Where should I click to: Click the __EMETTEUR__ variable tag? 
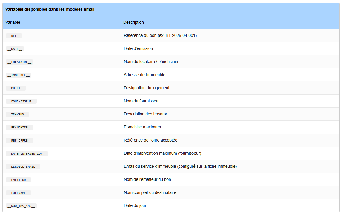click(x=19, y=180)
